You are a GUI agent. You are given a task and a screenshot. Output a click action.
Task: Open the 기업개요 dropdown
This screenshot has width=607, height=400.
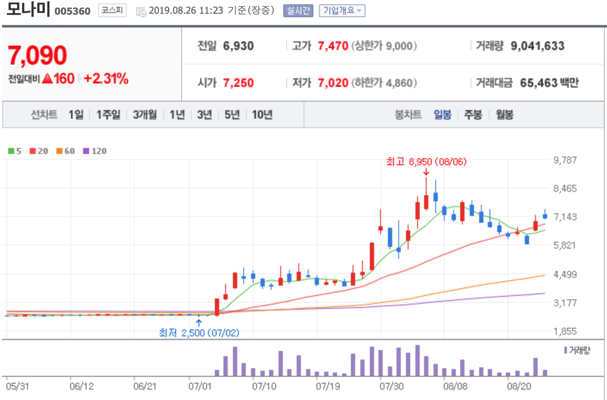point(342,11)
